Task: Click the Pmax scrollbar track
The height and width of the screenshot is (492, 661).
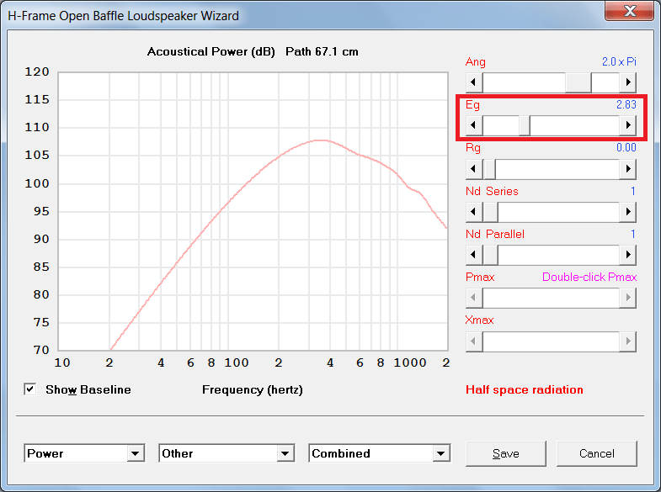Action: tap(551, 298)
